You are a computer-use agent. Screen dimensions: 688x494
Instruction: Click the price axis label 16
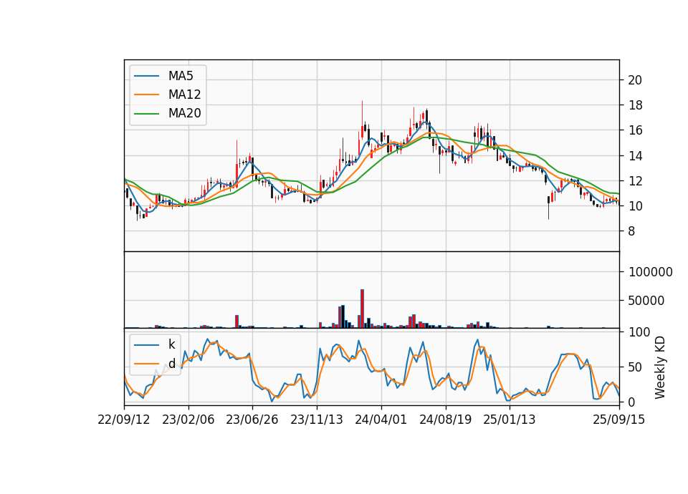point(635,130)
